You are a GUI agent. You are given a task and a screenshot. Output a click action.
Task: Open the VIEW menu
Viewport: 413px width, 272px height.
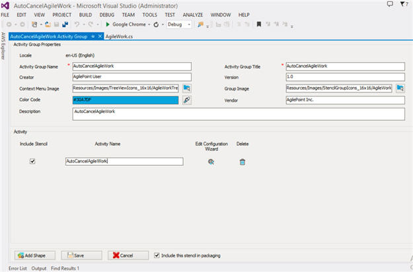(x=39, y=15)
